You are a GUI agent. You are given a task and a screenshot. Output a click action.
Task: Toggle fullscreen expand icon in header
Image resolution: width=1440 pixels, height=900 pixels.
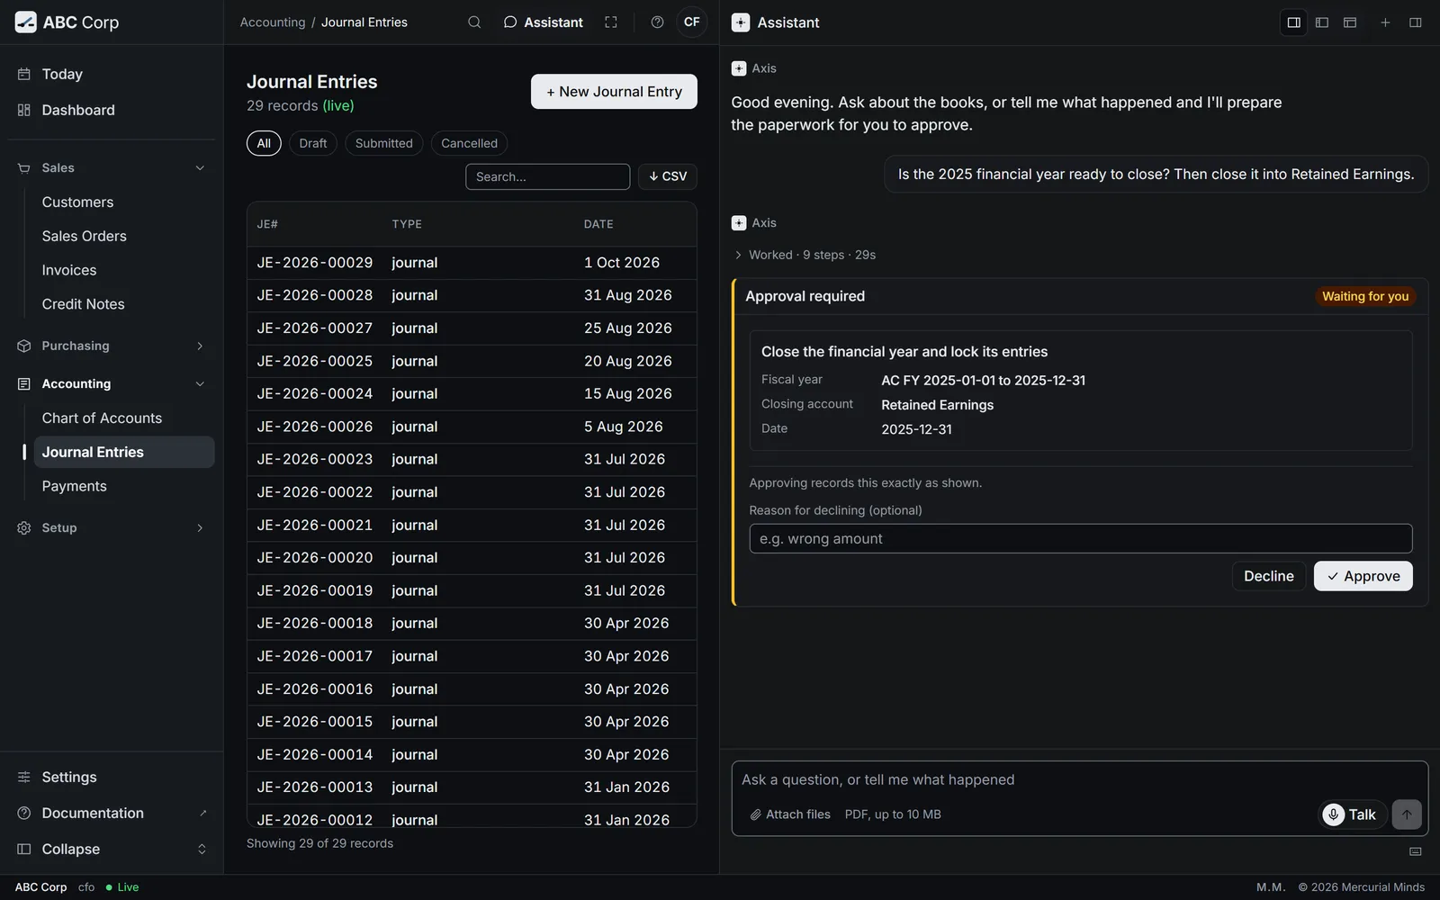pos(611,22)
